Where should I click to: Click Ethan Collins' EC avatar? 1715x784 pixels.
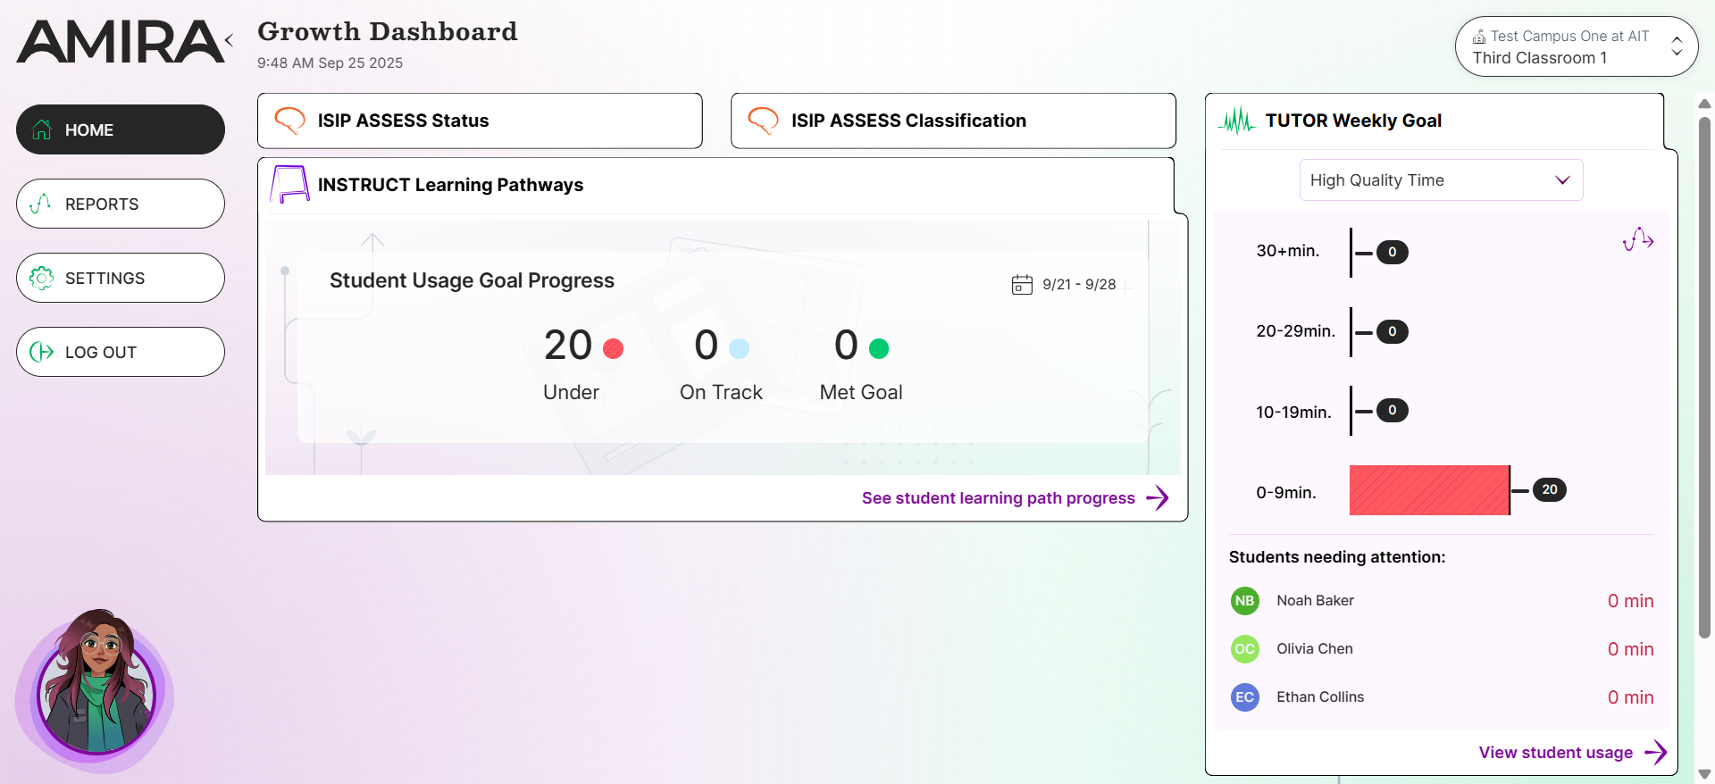pyautogui.click(x=1244, y=697)
